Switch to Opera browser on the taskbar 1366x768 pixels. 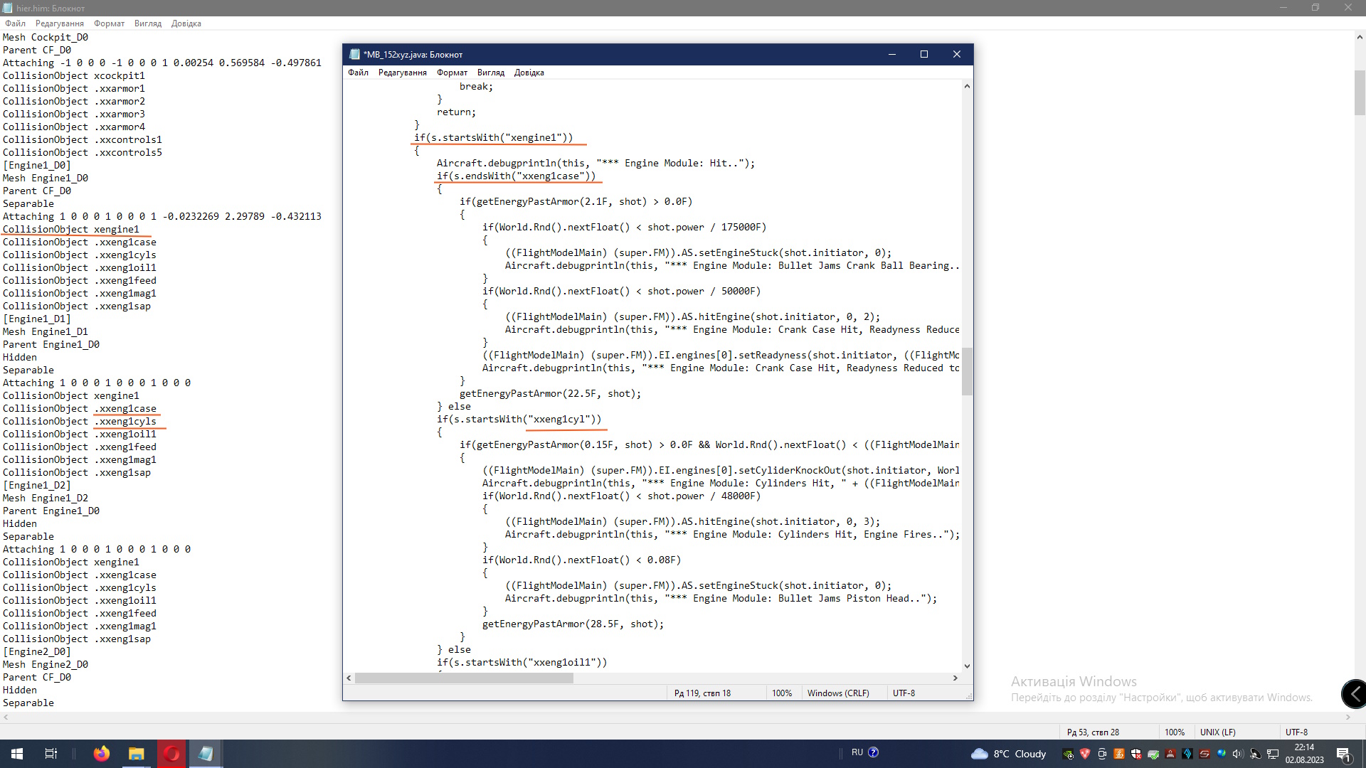171,753
